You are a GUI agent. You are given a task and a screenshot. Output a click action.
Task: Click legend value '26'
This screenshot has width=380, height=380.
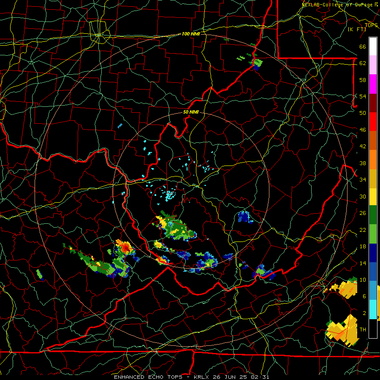(x=363, y=213)
